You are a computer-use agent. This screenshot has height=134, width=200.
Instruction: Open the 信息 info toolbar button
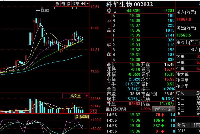[x=76, y=4]
